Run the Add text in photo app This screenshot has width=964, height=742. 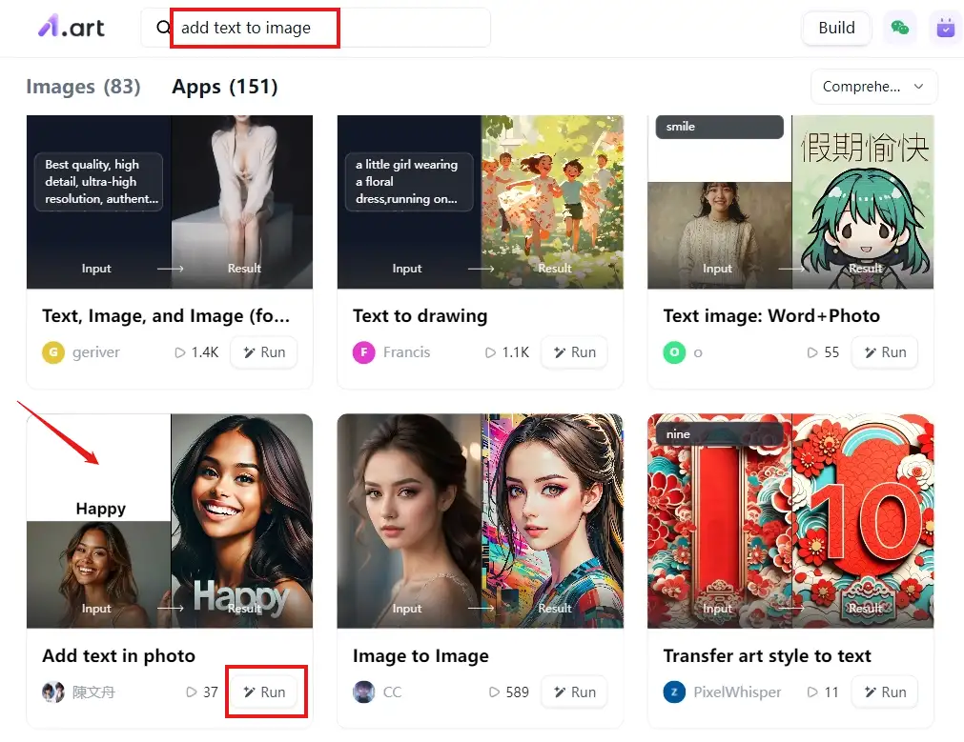tap(264, 692)
